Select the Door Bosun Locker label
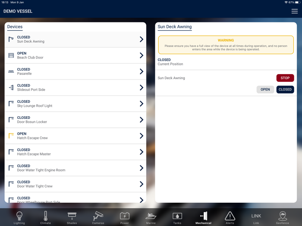 [32, 122]
